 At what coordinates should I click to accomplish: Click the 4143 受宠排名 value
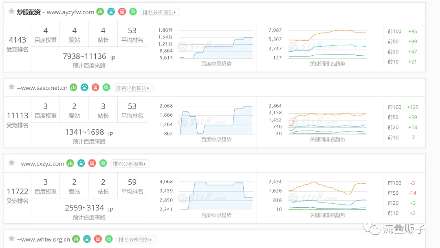(x=18, y=40)
